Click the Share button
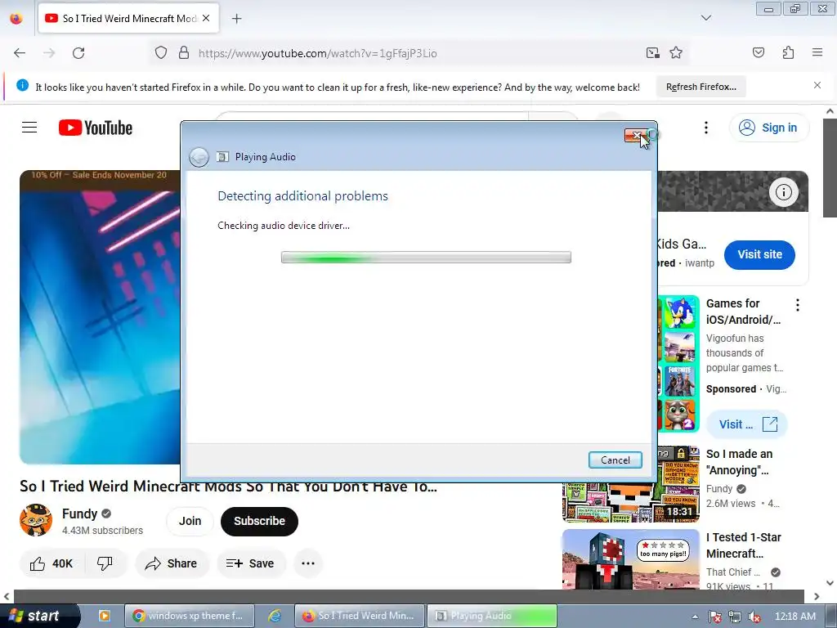Screen dimensions: 837x628 tap(172, 563)
